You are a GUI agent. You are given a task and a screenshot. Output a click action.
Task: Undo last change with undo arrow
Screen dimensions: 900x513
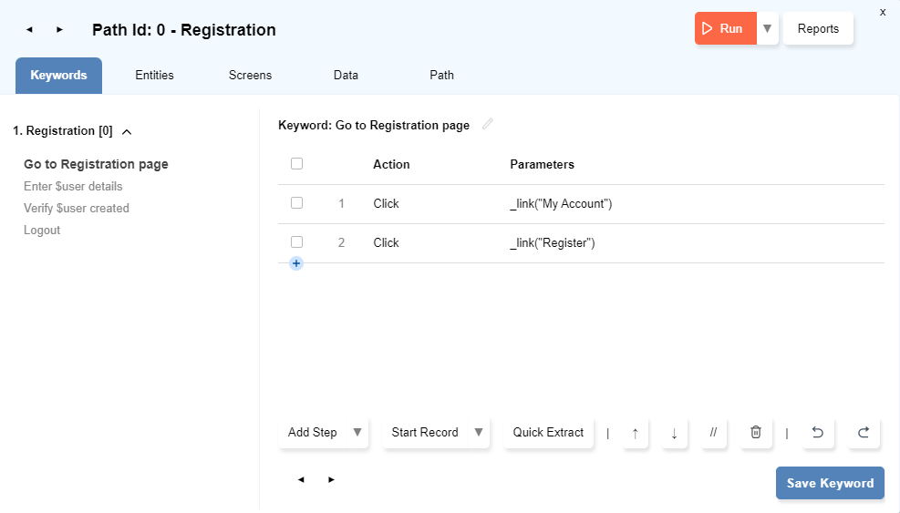[817, 433]
